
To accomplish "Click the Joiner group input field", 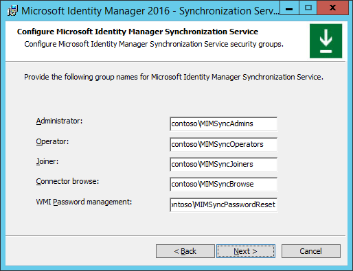I will pos(223,164).
